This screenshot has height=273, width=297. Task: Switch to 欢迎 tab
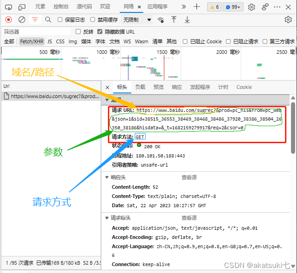105,6
